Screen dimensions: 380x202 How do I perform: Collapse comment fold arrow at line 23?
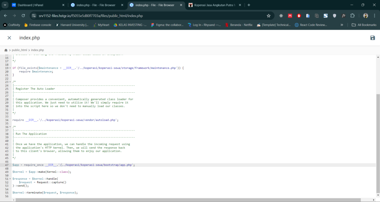(x=10, y=82)
